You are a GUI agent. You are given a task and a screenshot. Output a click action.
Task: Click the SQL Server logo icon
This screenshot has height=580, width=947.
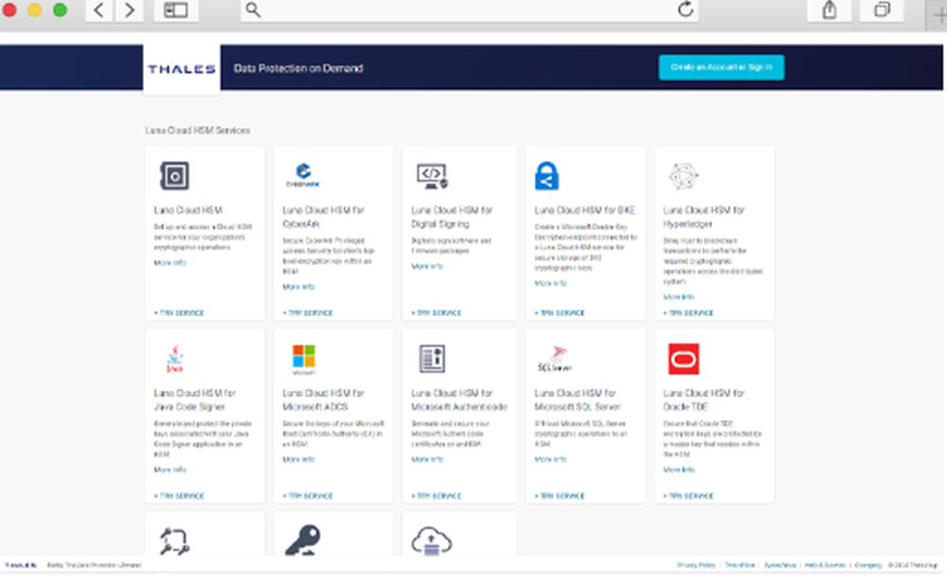point(555,360)
